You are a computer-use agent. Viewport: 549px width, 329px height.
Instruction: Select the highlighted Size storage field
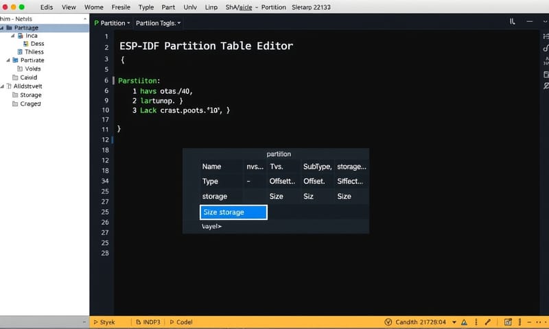click(233, 212)
